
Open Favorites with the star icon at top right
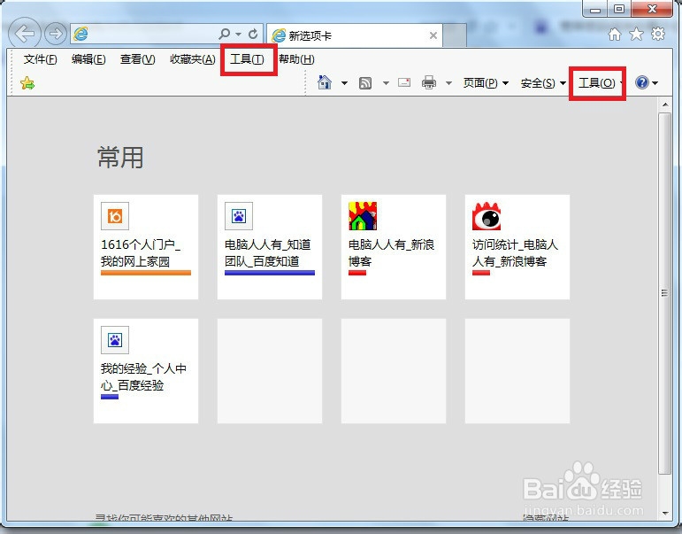tap(636, 34)
